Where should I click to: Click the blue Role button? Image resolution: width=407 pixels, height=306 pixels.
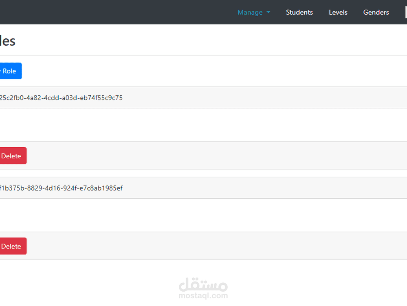tap(10, 71)
